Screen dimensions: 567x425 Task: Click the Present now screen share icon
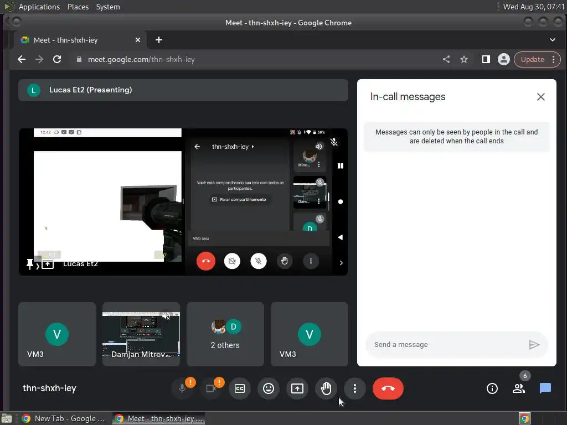pos(297,388)
